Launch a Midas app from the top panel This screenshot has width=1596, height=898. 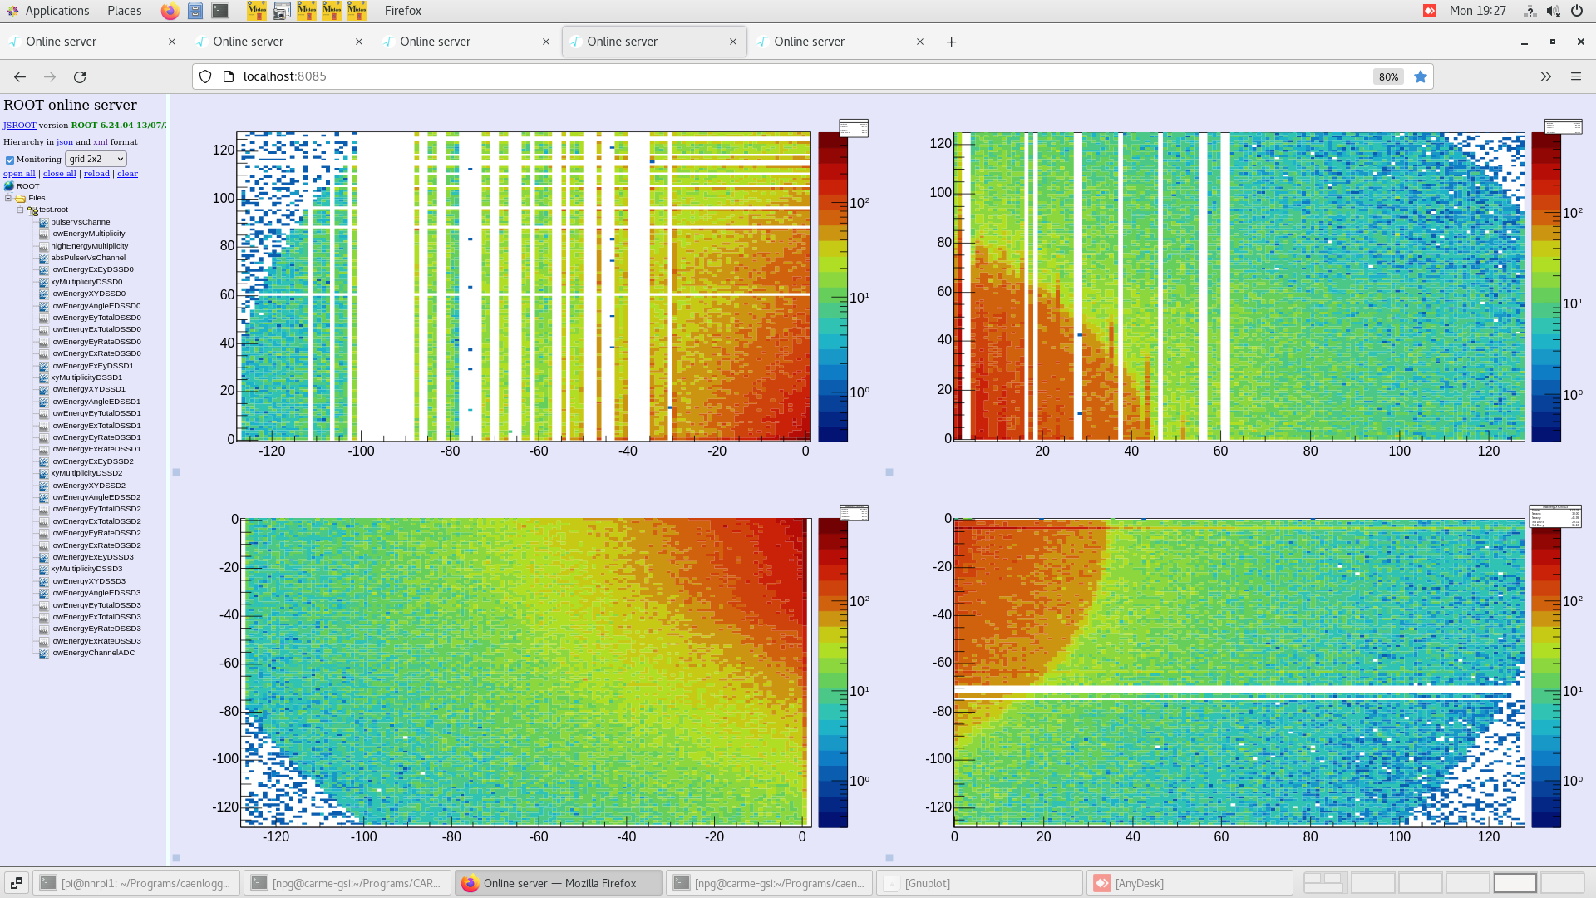257,11
